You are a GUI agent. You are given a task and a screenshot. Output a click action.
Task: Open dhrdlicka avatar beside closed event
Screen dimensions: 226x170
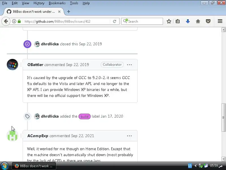point(37,44)
